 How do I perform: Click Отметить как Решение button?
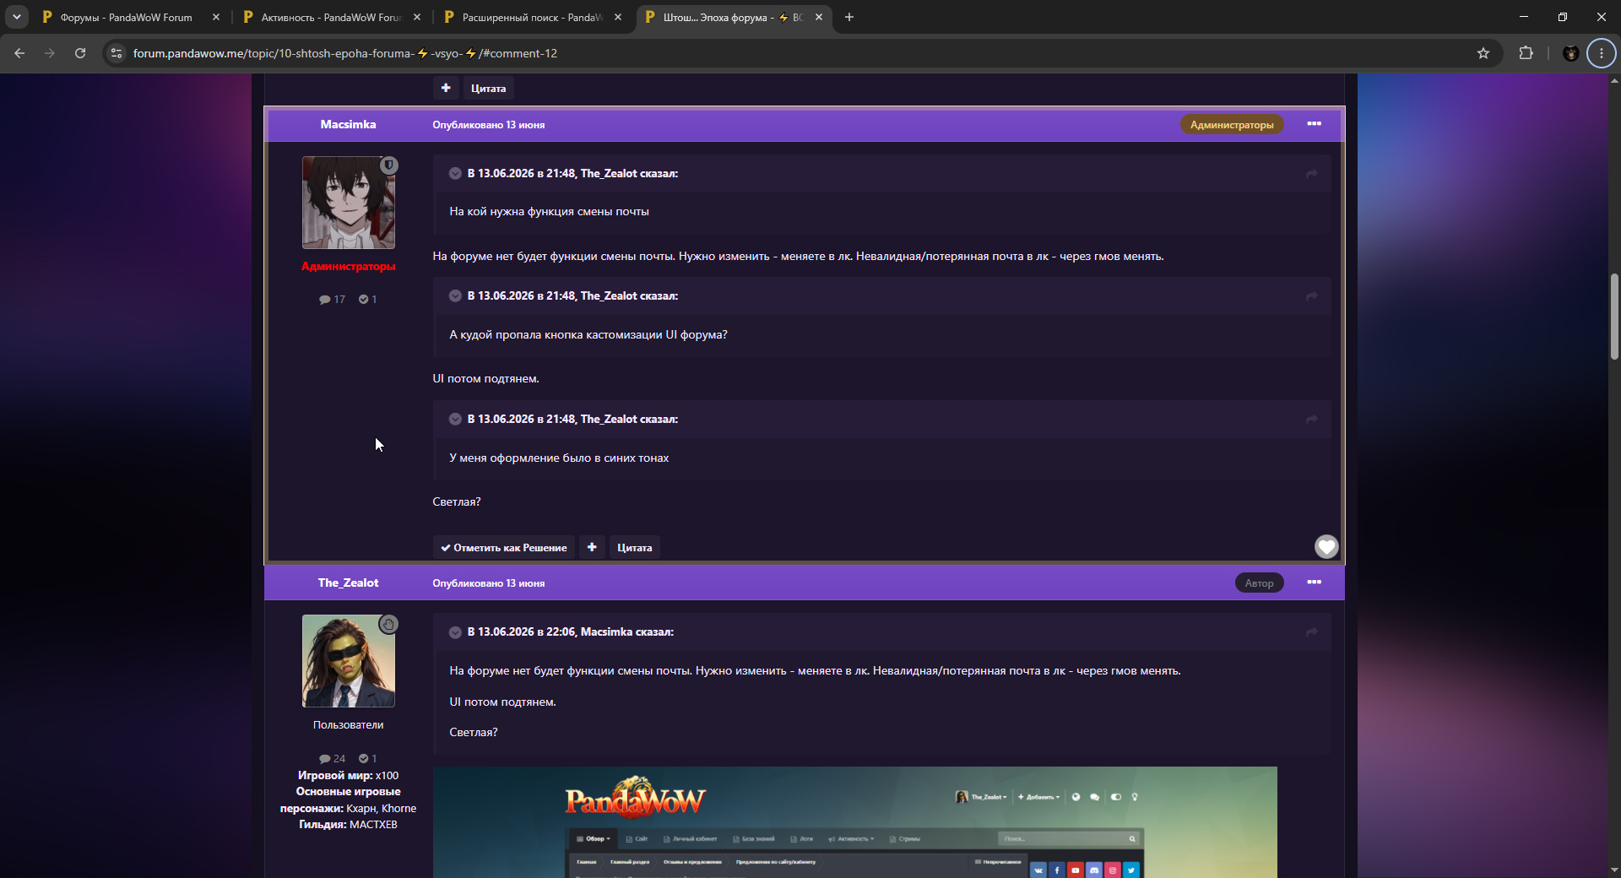coord(504,547)
